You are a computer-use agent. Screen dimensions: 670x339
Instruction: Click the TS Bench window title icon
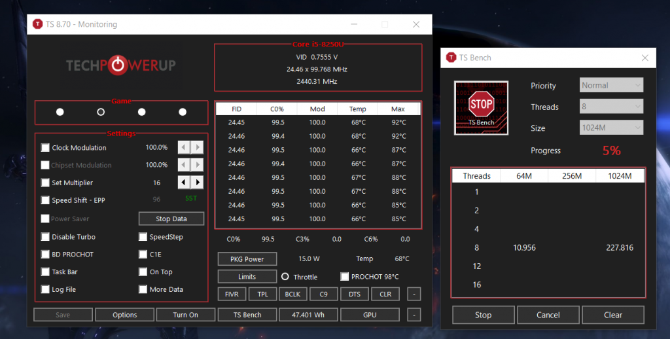(451, 58)
